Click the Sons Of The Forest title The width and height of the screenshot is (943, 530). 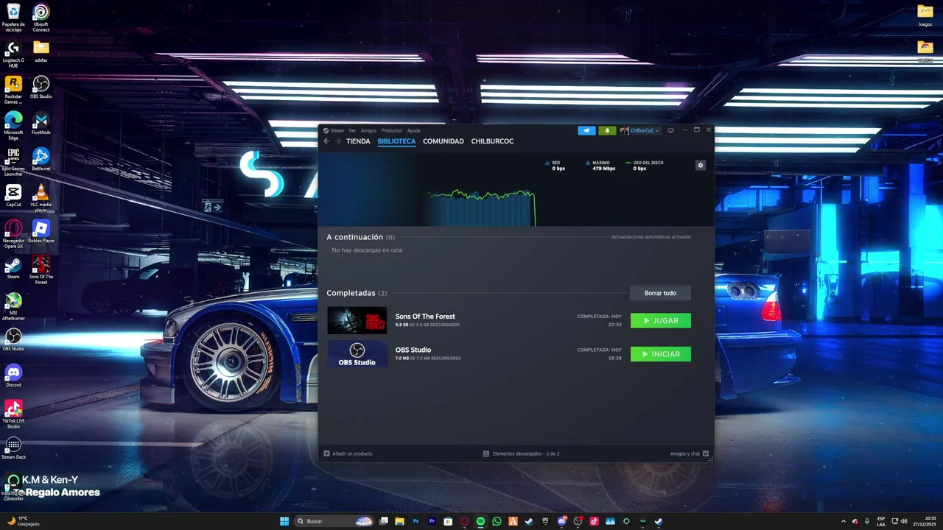pyautogui.click(x=425, y=317)
